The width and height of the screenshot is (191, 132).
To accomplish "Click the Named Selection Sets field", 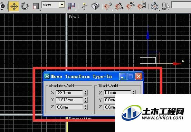I will click(x=181, y=5).
